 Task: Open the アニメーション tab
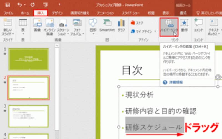[x=105, y=13]
